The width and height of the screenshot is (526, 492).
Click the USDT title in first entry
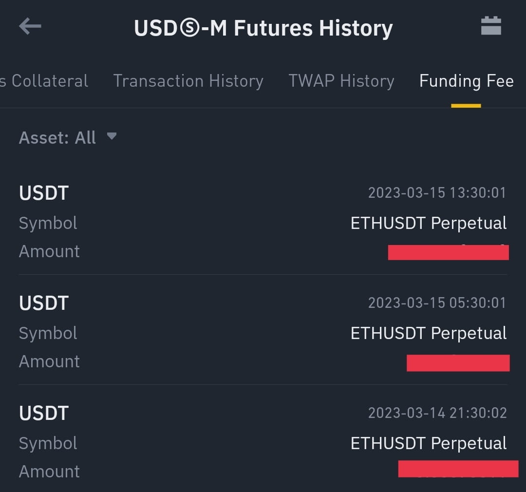click(44, 193)
